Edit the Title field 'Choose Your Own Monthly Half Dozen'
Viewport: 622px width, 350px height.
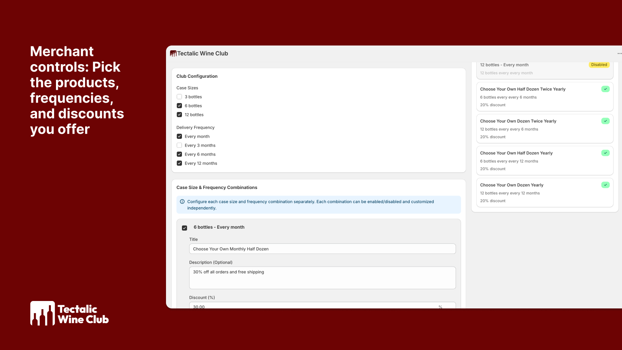[x=322, y=249]
